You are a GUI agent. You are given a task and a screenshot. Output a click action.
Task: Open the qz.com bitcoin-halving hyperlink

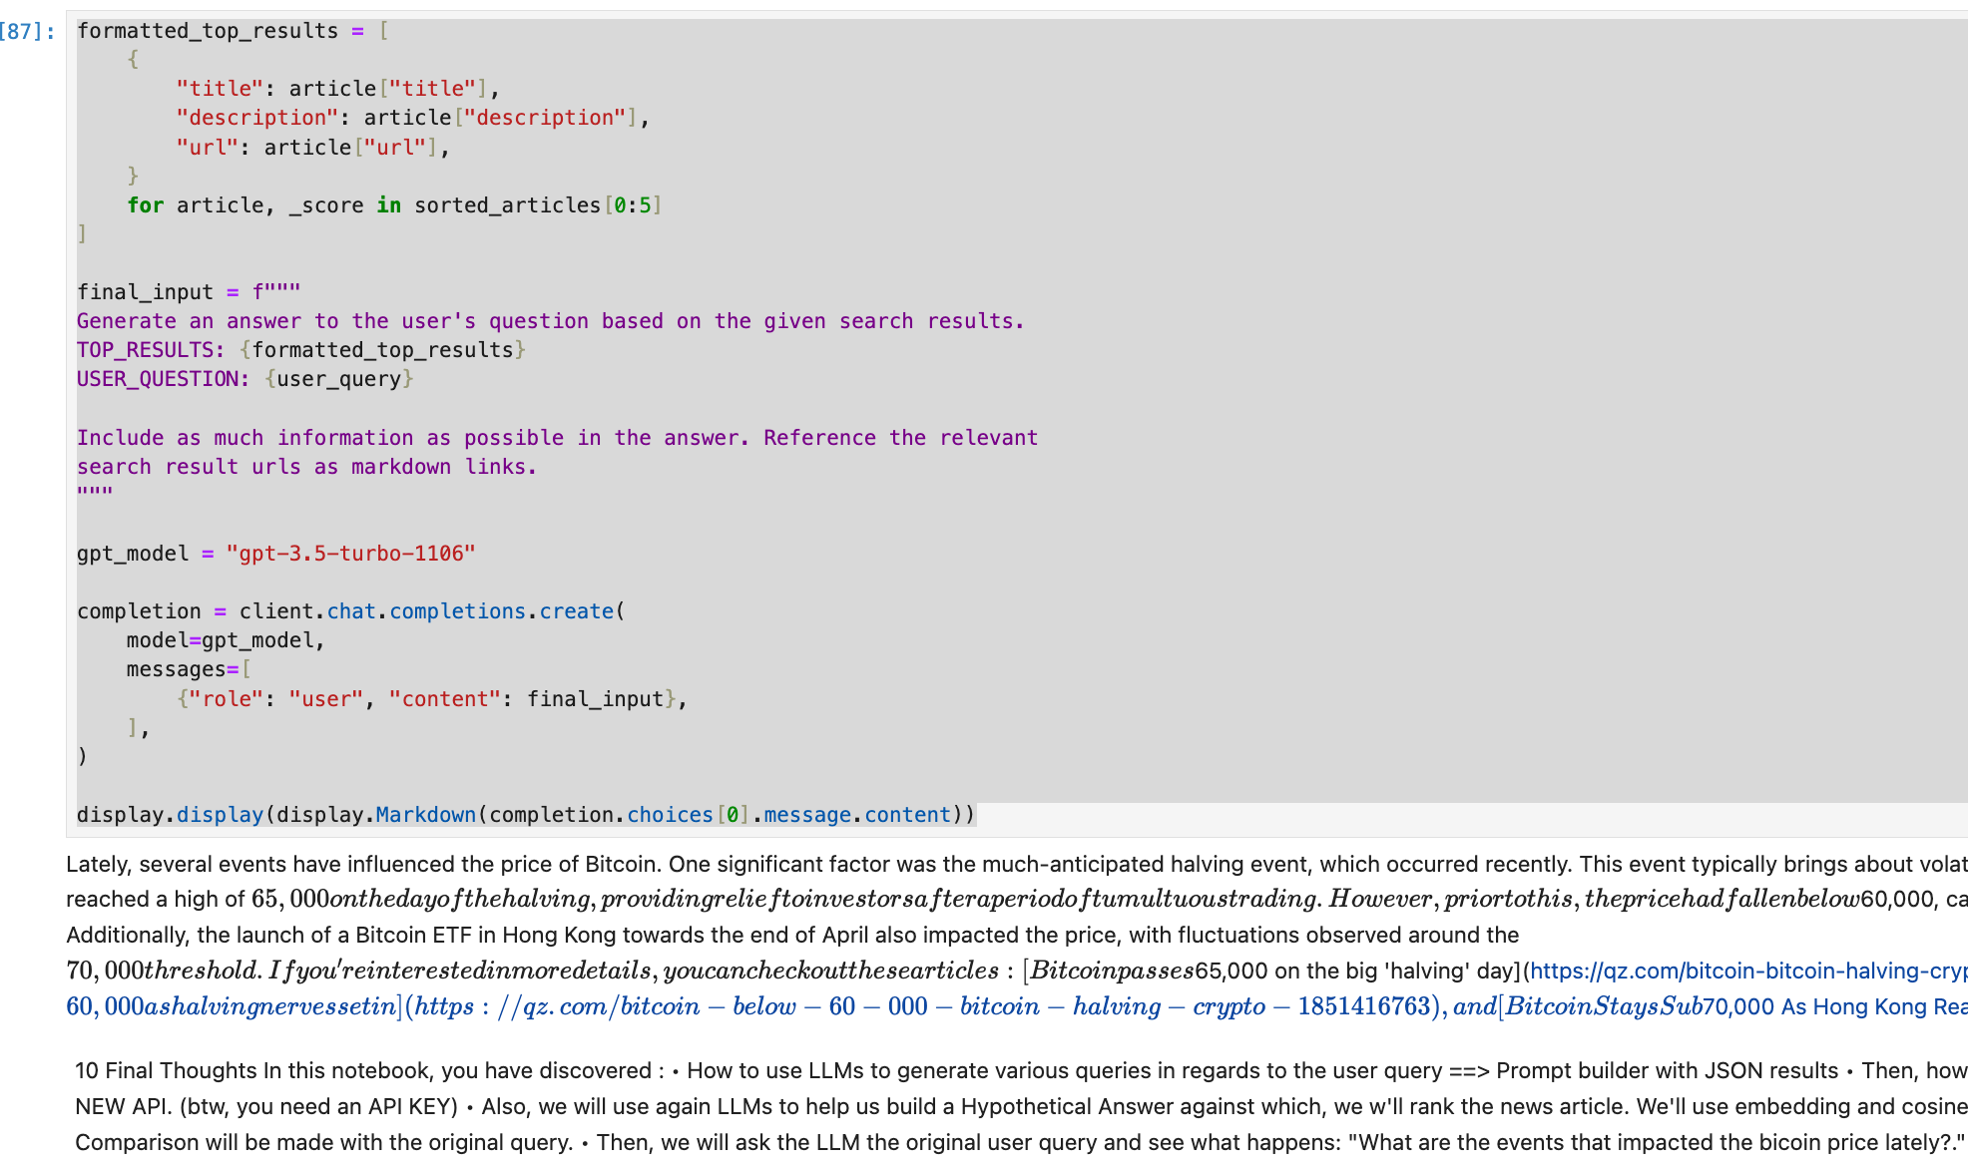pos(1746,971)
